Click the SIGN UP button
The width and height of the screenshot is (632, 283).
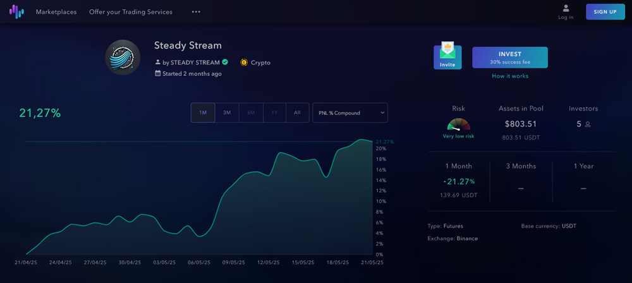[605, 12]
